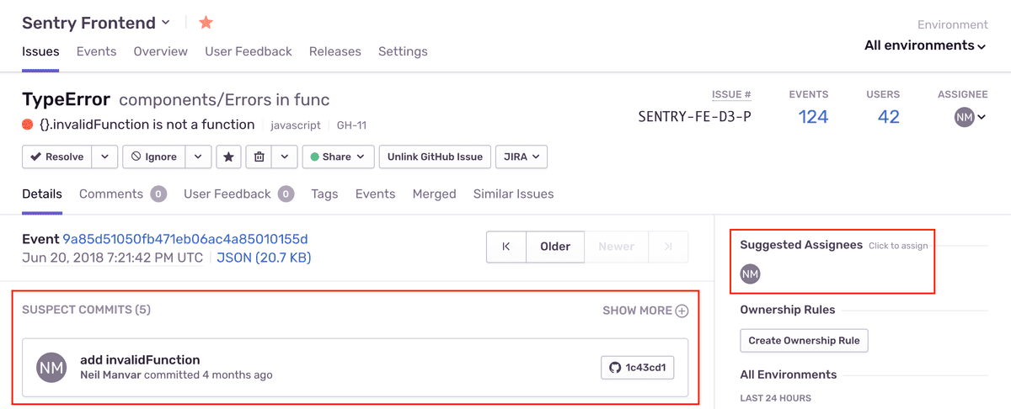Click Unlink GitHub Issue
This screenshot has width=1011, height=409.
coord(435,157)
